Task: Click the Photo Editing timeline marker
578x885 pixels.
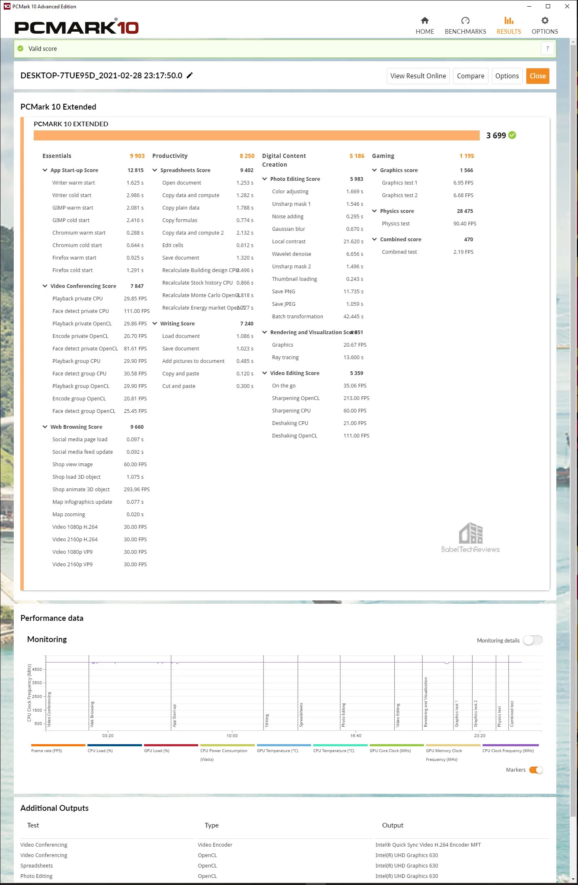Action: [x=344, y=715]
